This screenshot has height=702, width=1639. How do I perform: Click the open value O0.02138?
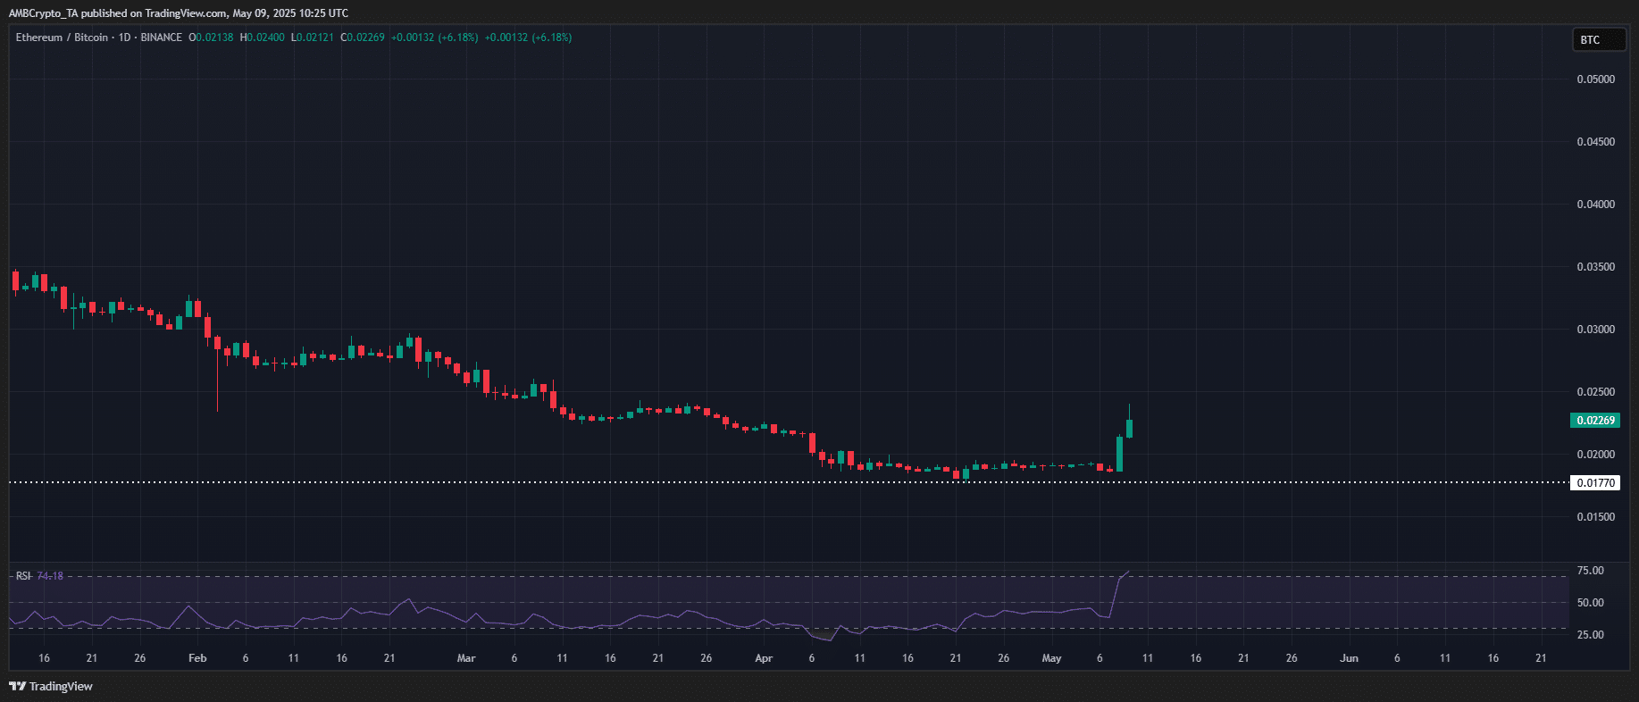click(211, 38)
